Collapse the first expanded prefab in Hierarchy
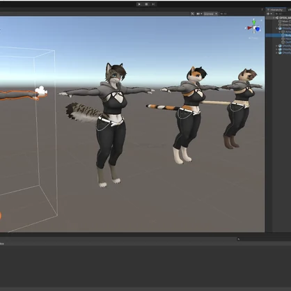The image size is (291, 291). [x=277, y=29]
